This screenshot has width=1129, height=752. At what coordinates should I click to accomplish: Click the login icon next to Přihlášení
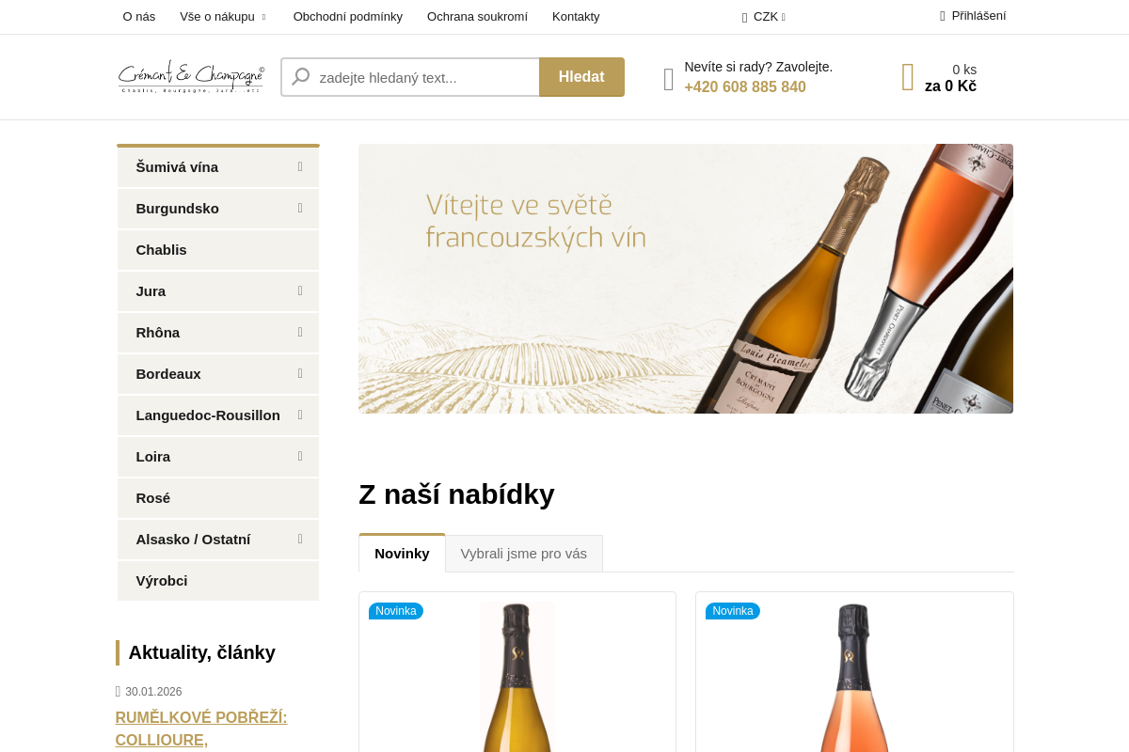pyautogui.click(x=943, y=16)
